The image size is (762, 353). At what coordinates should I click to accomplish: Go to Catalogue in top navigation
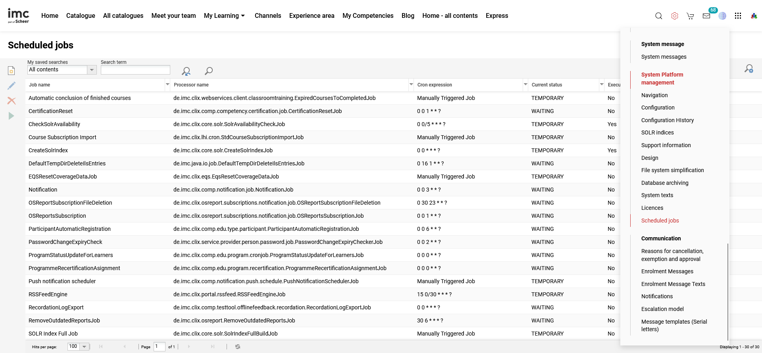[x=81, y=16]
